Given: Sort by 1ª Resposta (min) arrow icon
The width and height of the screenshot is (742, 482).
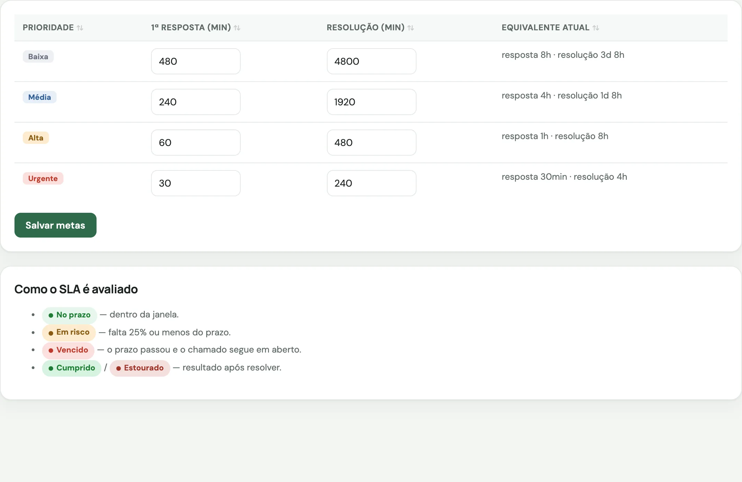Looking at the screenshot, I should coord(237,28).
